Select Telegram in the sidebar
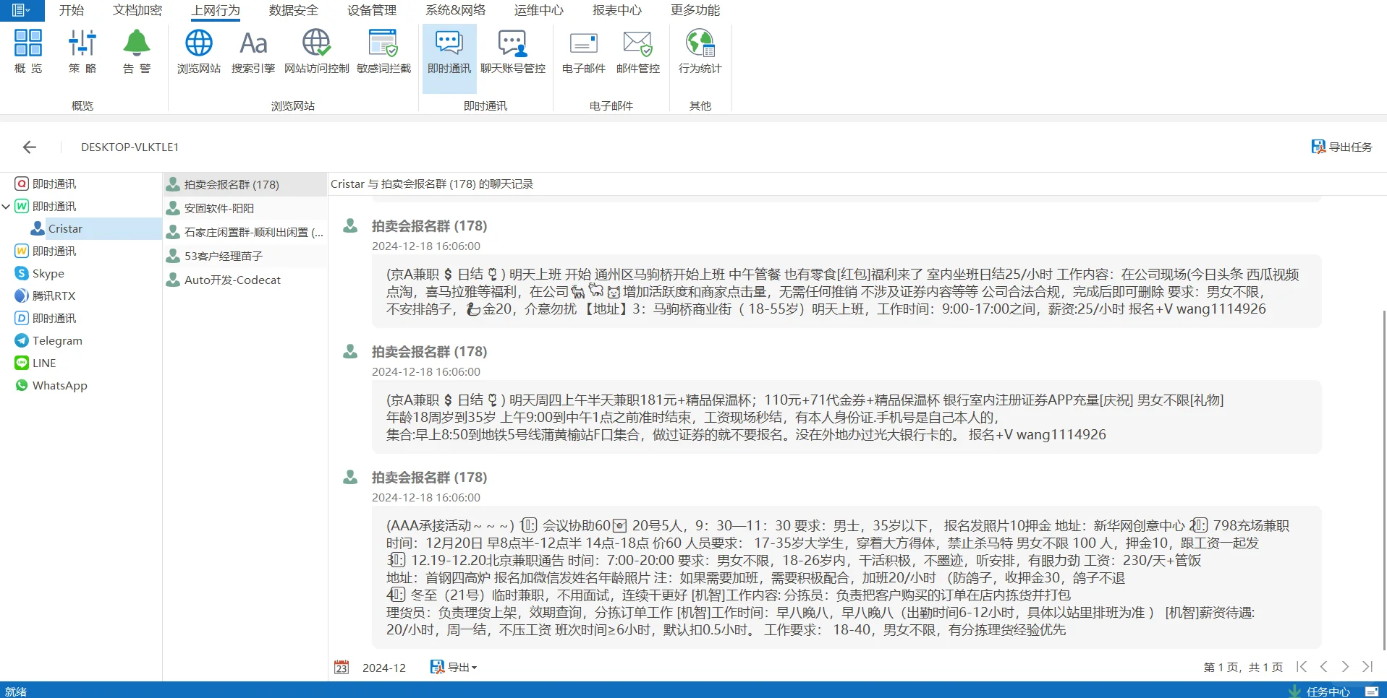 point(56,340)
